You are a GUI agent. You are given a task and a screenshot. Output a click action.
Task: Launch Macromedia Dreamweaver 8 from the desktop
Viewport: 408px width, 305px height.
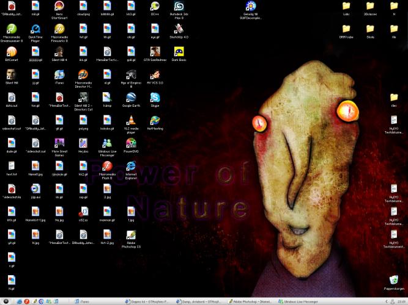pyautogui.click(x=12, y=29)
